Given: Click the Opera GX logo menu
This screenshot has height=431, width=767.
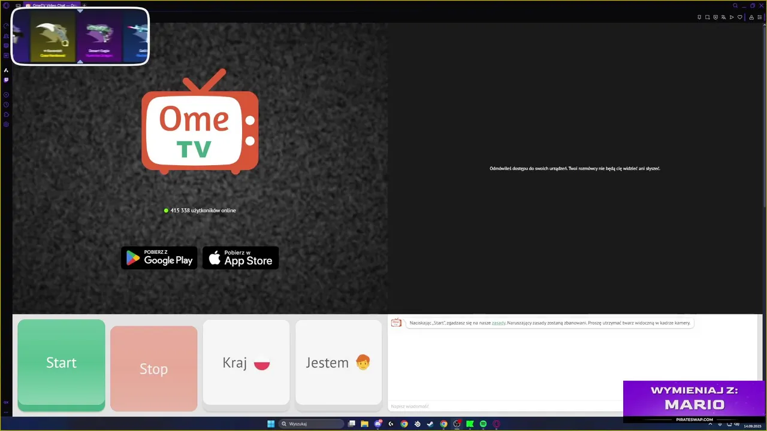Looking at the screenshot, I should click(x=7, y=5).
